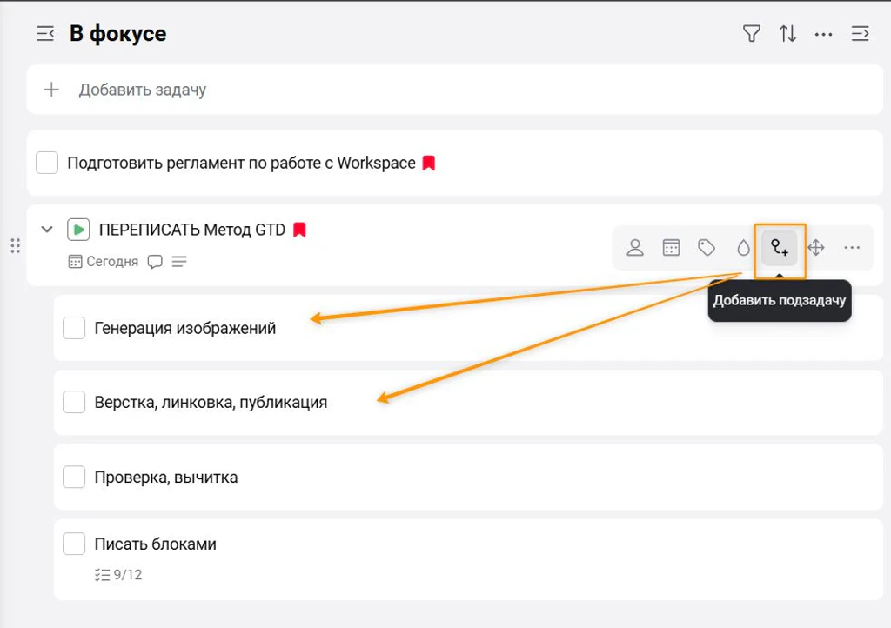Viewport: 891px width, 628px height.
Task: Open more options dots in task toolbar
Action: pos(852,248)
